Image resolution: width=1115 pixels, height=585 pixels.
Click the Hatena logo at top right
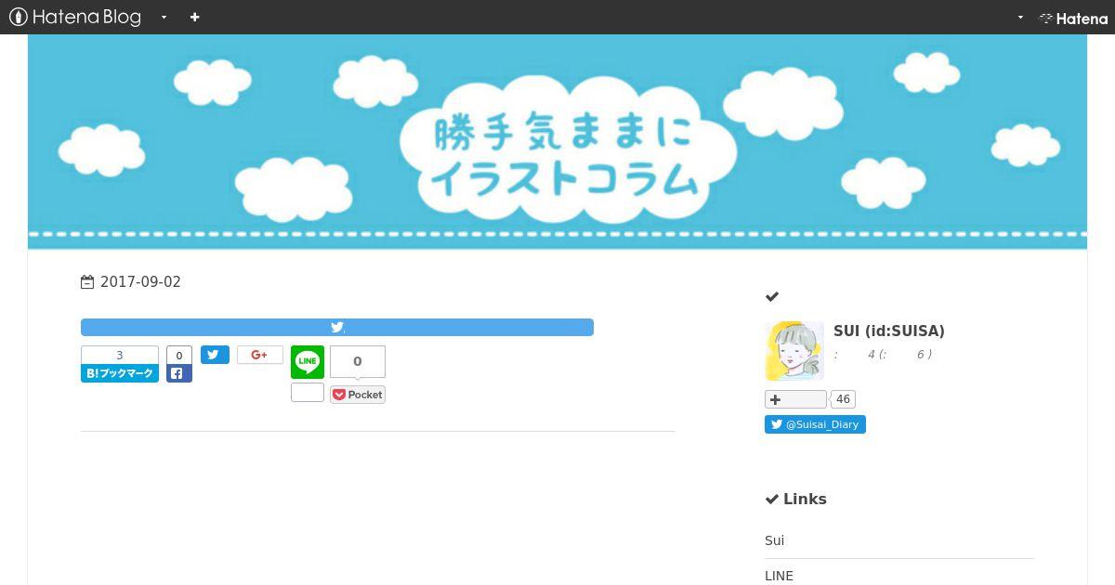point(1073,18)
